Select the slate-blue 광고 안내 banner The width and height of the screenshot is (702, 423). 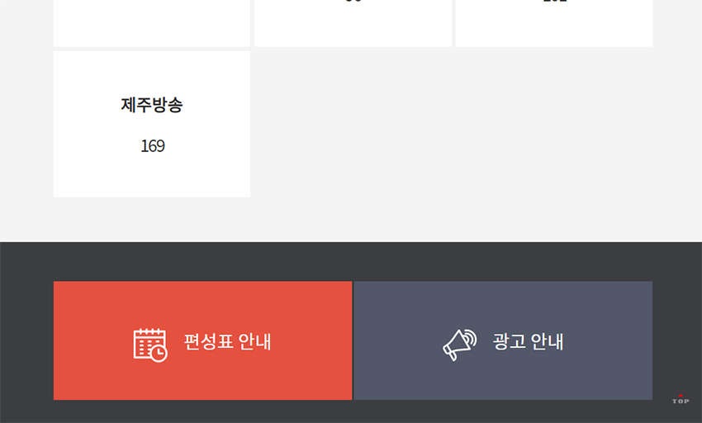coord(503,340)
